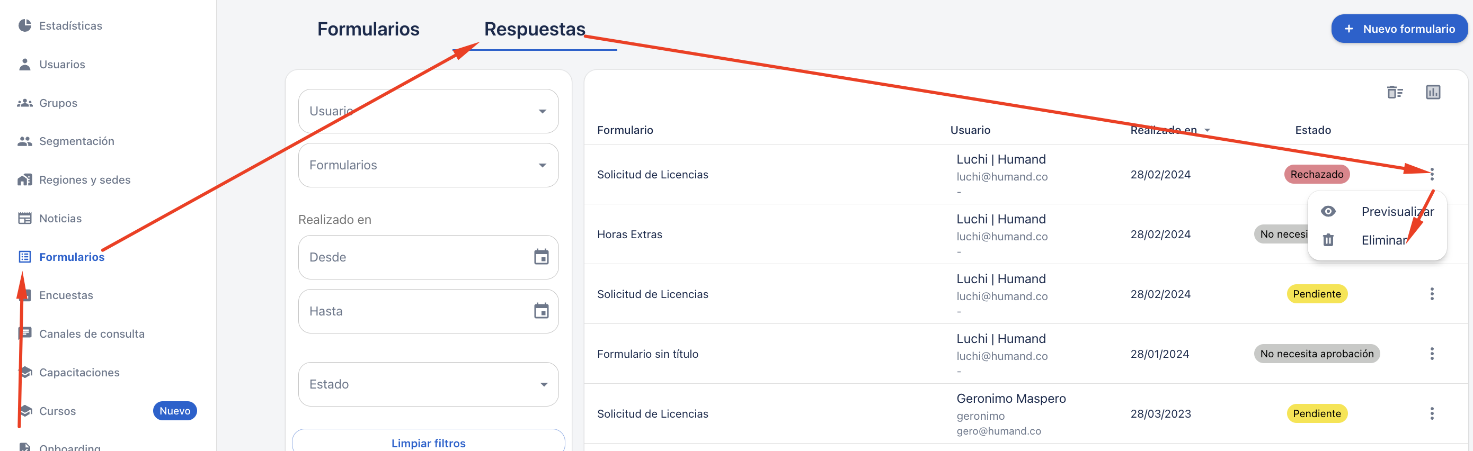Sort by the Realizado en column arrow
1473x451 pixels.
(x=1207, y=130)
